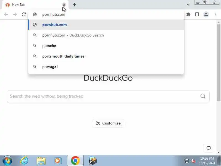Open the clock showing 10:26 PM

coord(207,161)
